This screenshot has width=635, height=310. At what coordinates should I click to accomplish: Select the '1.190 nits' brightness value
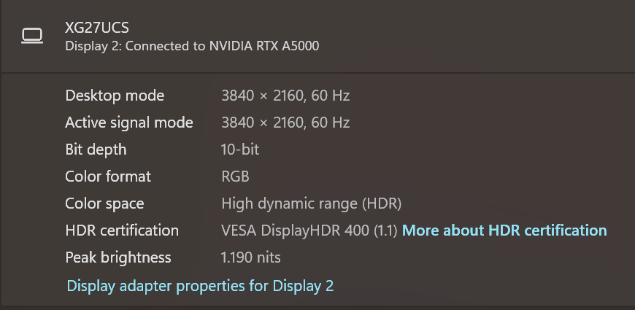pyautogui.click(x=250, y=257)
